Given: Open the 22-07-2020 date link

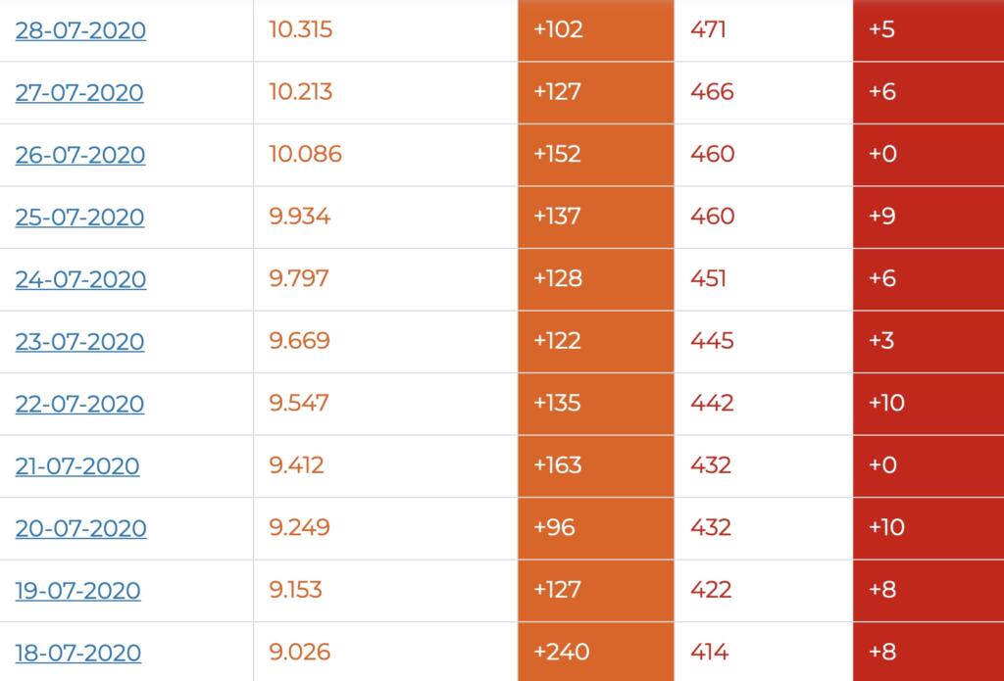Looking at the screenshot, I should (x=79, y=404).
